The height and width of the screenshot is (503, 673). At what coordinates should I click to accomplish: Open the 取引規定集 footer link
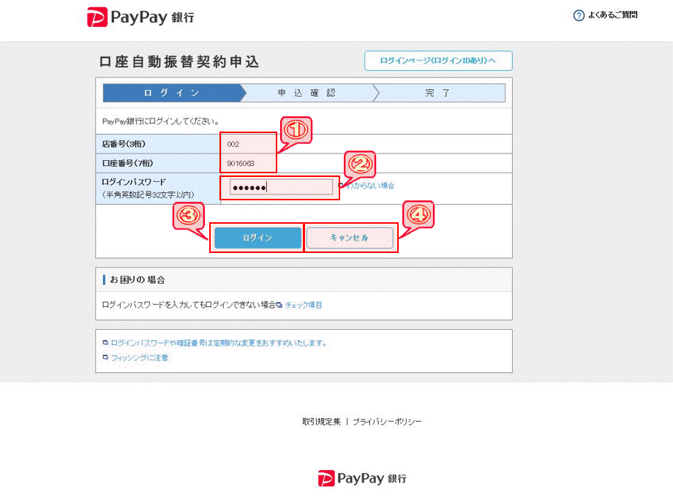[x=321, y=422]
